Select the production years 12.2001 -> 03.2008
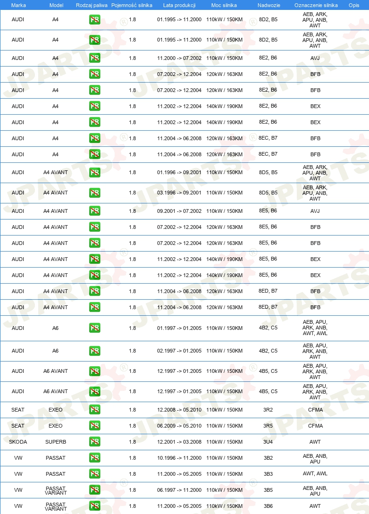The image size is (369, 514). [x=179, y=442]
